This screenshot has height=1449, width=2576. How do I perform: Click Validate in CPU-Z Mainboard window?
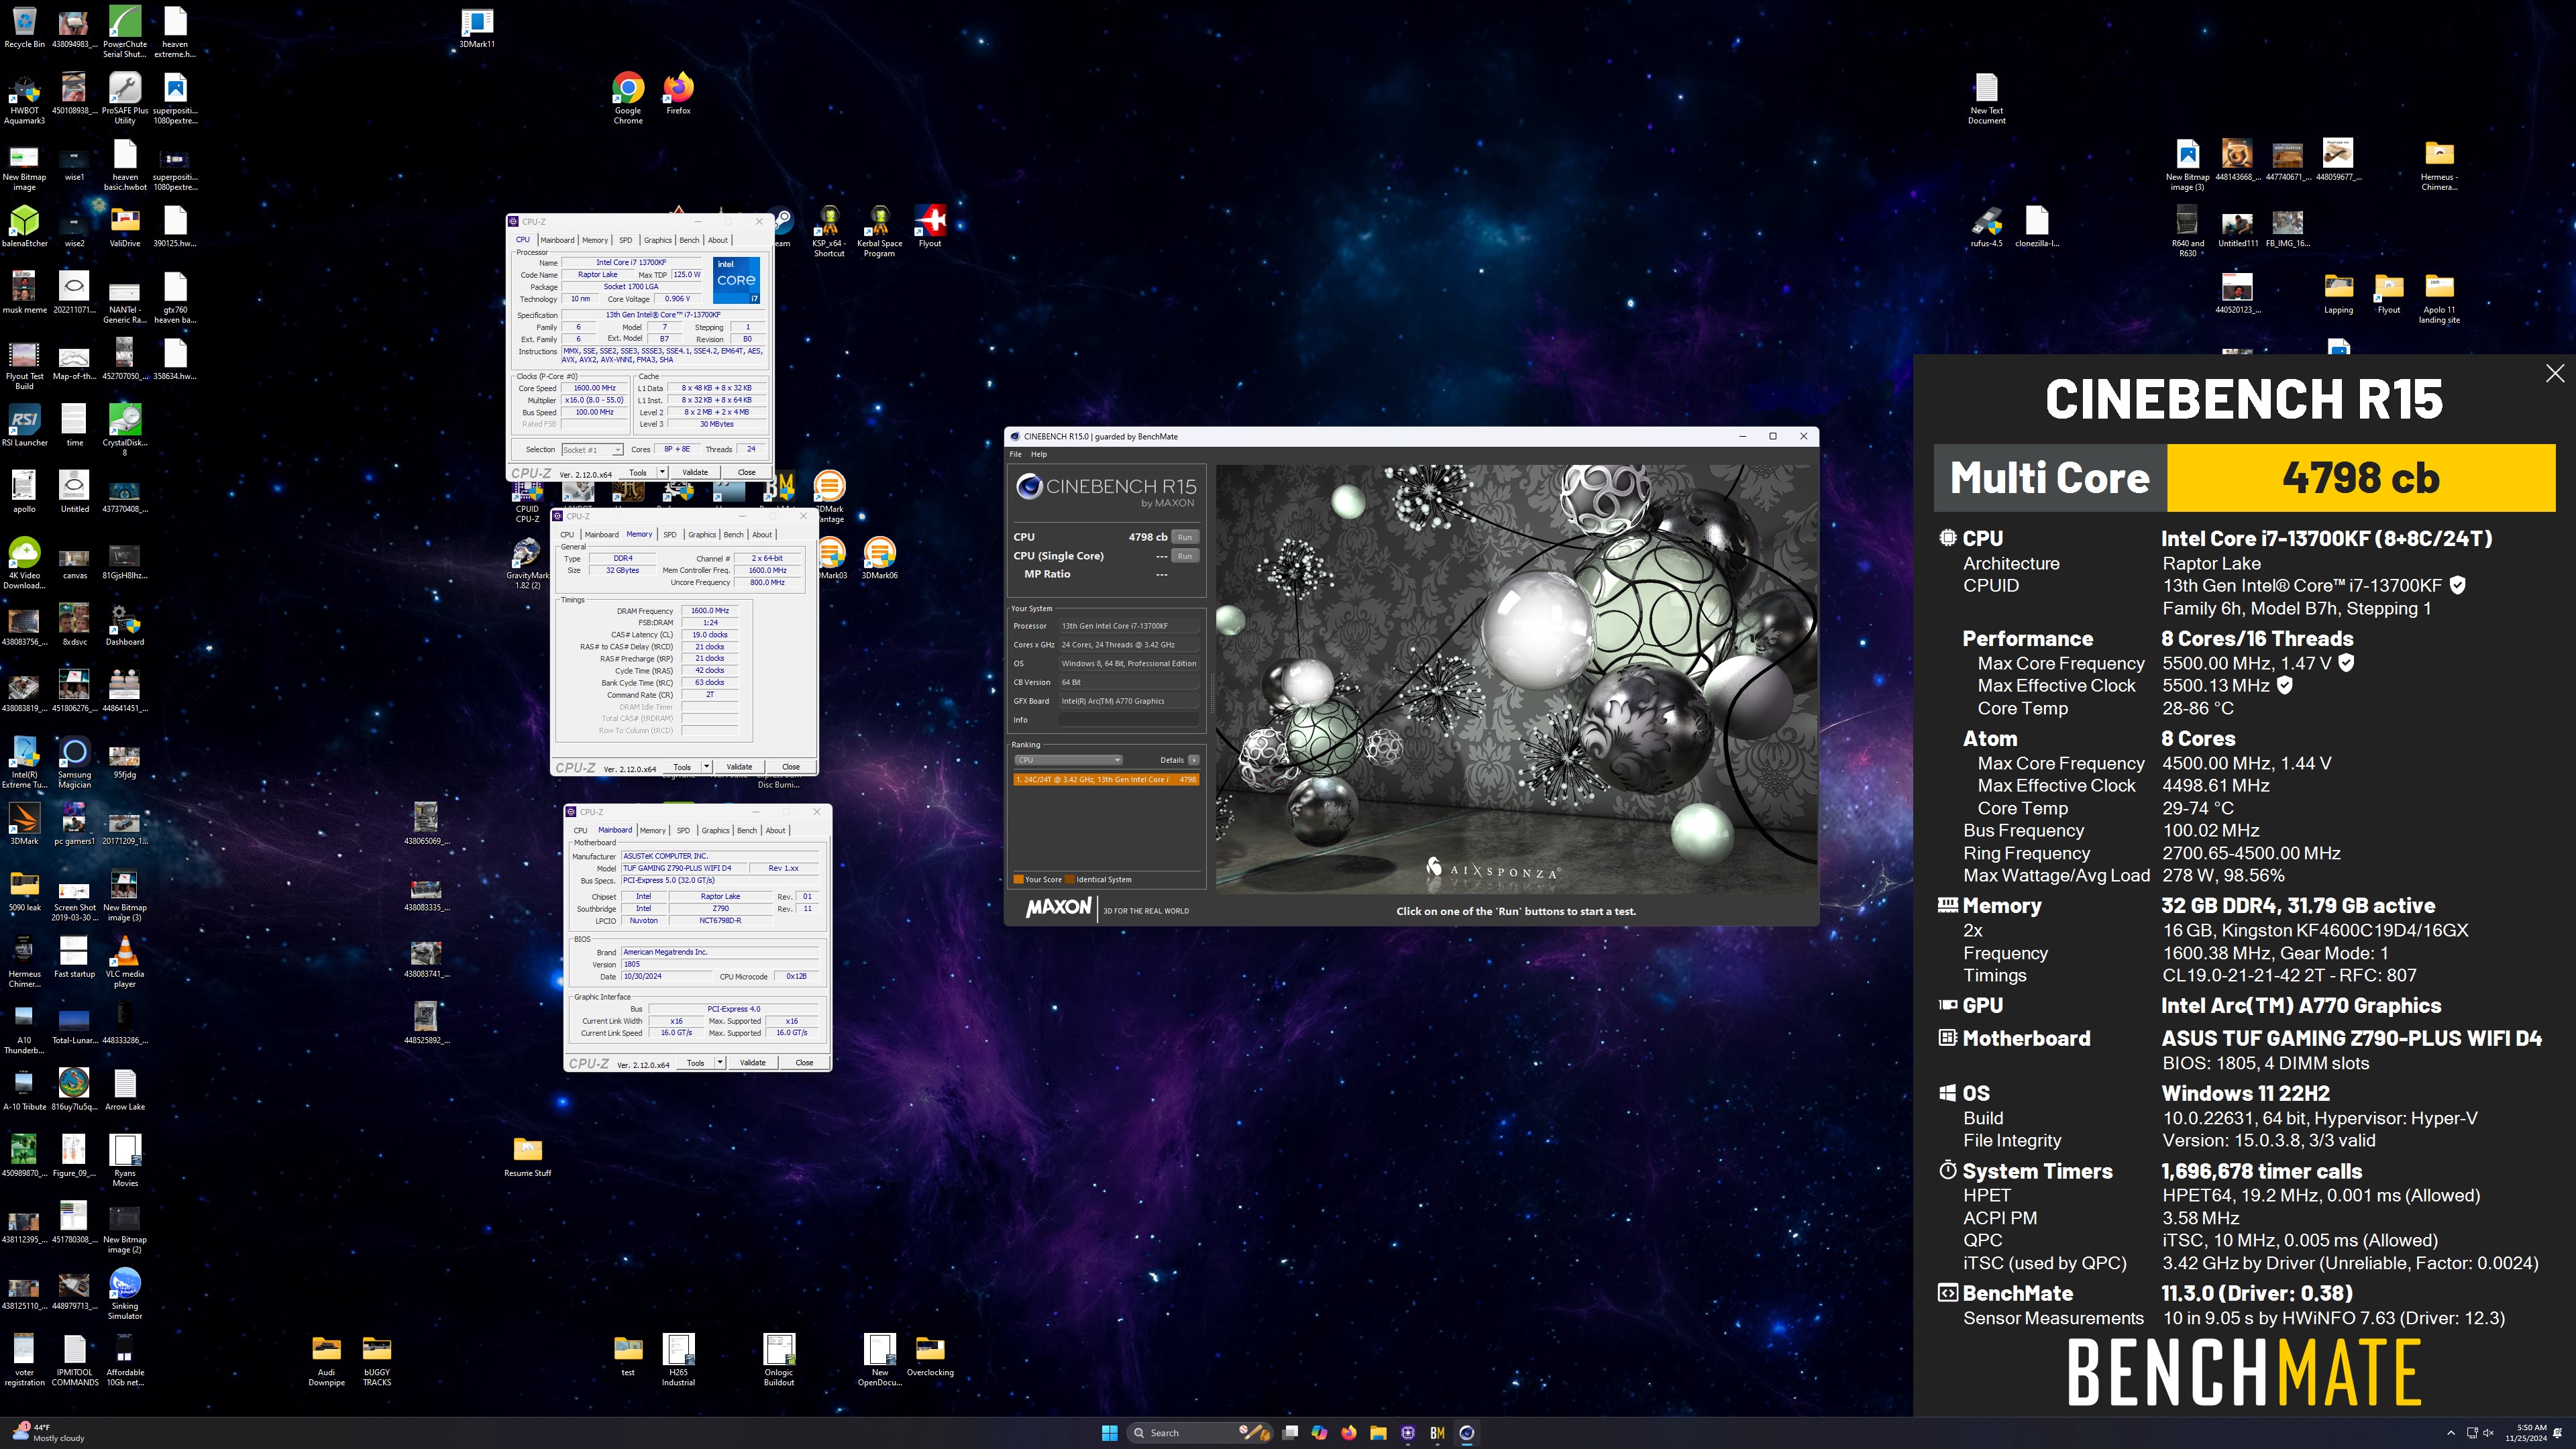tap(753, 1063)
